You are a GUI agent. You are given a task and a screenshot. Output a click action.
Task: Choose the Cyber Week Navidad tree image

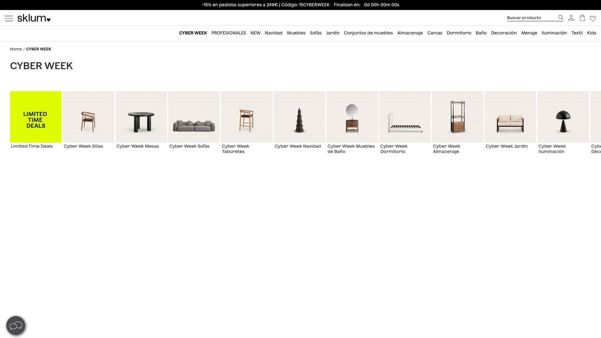click(x=299, y=117)
